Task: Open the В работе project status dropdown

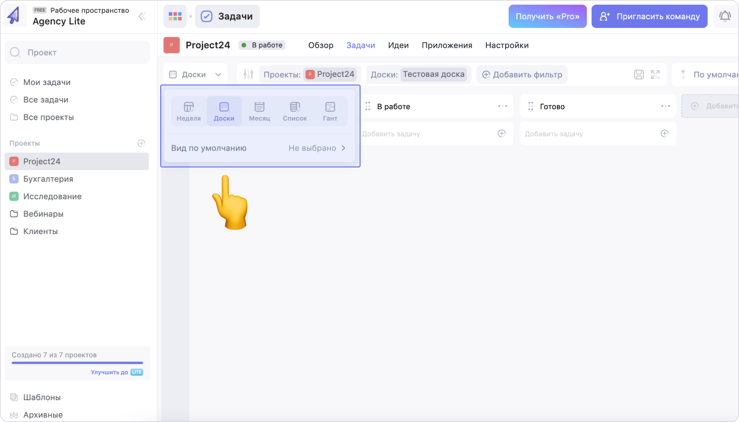Action: coord(262,45)
